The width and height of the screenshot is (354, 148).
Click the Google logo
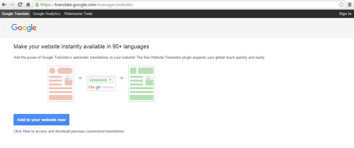[24, 28]
